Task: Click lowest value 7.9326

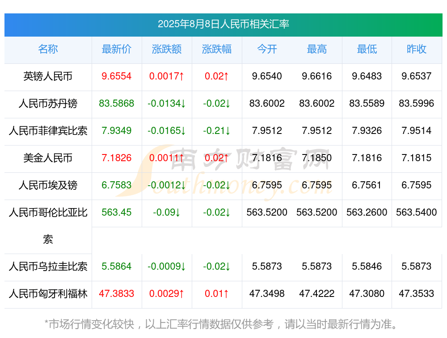Action: 367,131
